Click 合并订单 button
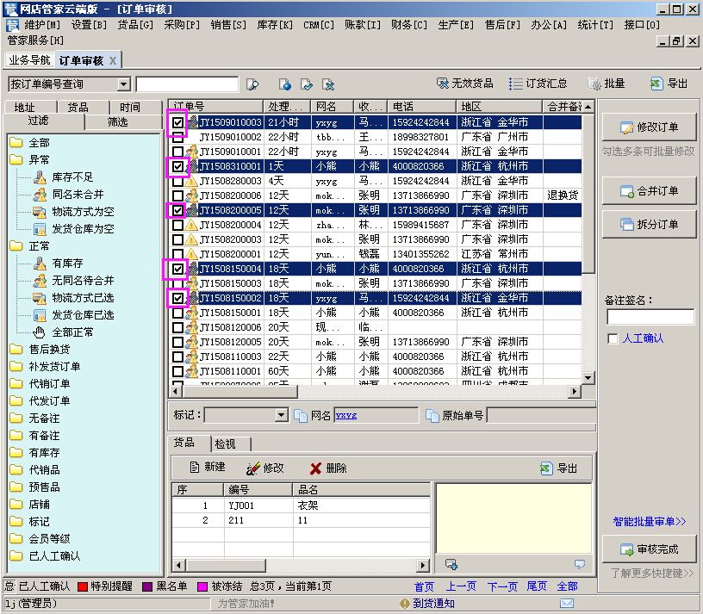This screenshot has height=614, width=703. tap(650, 191)
